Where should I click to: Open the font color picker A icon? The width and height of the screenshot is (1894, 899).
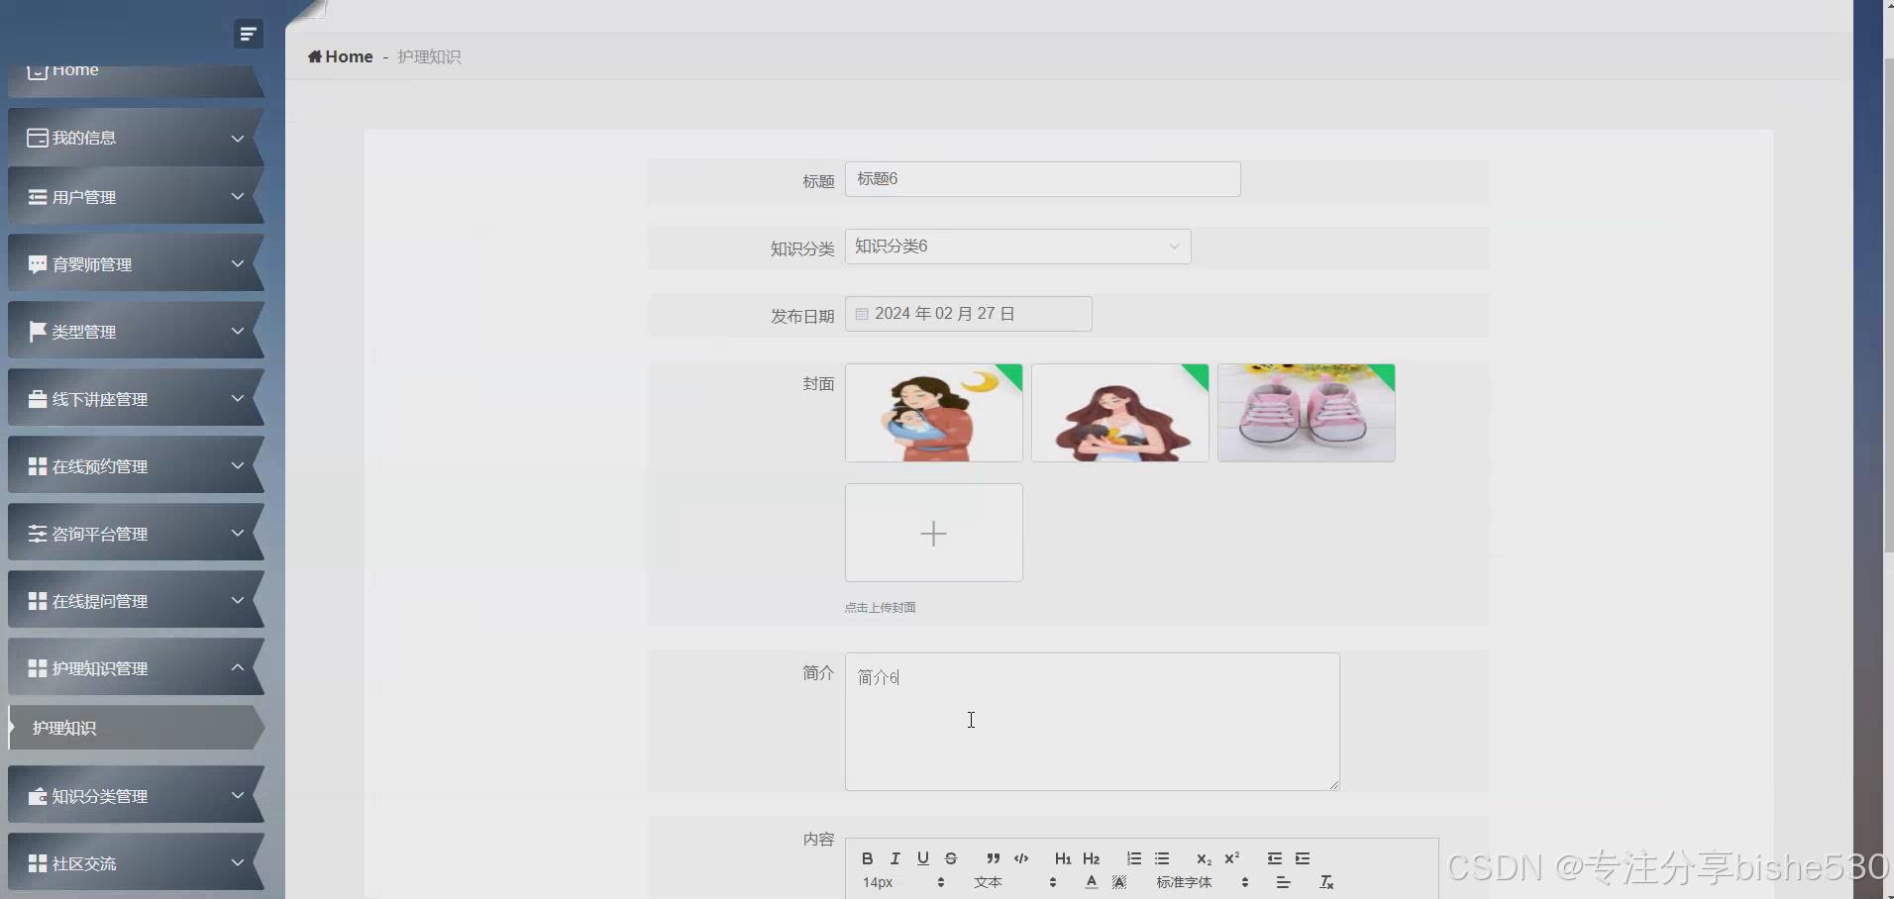1091,882
